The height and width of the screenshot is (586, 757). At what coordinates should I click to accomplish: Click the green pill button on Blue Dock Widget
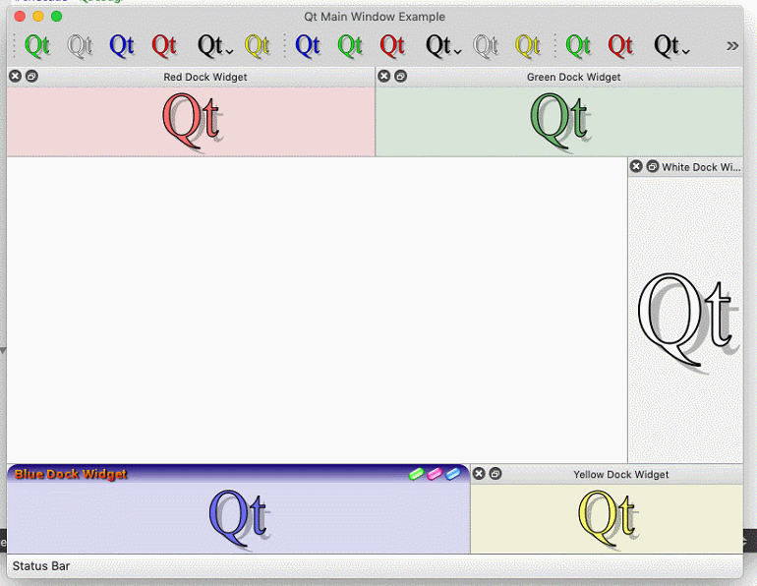(416, 474)
